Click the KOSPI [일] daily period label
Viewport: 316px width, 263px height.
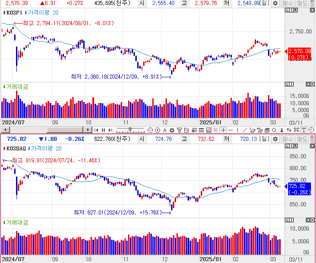coord(264,3)
